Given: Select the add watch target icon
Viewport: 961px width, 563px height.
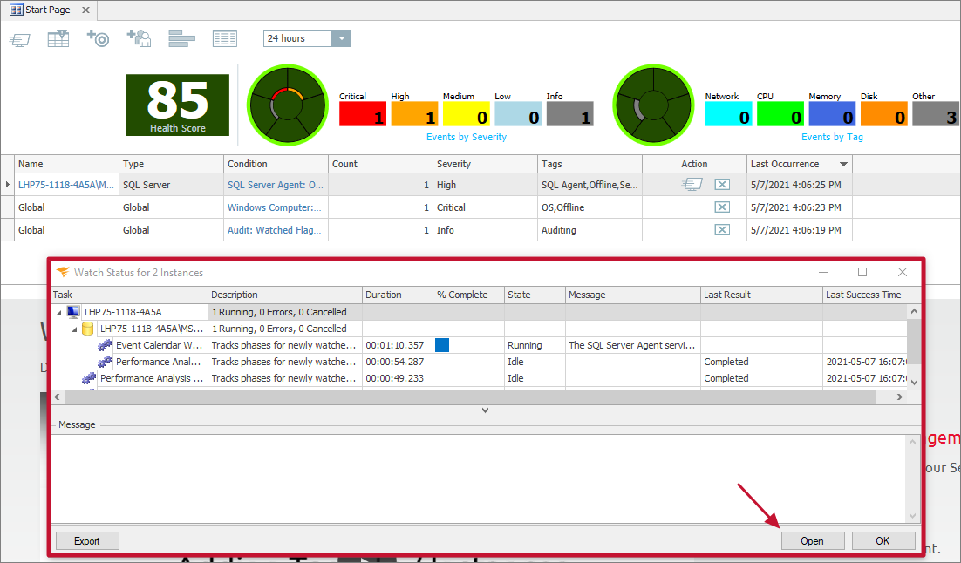Looking at the screenshot, I should (98, 37).
